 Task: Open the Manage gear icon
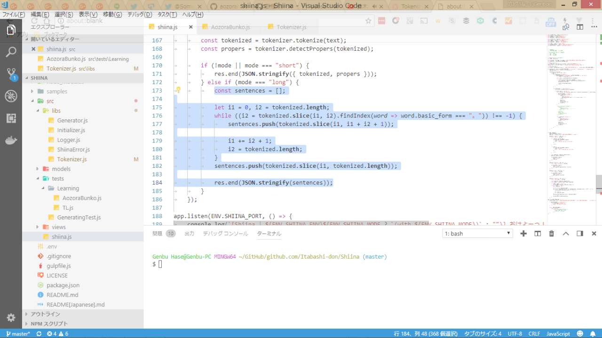point(11,318)
